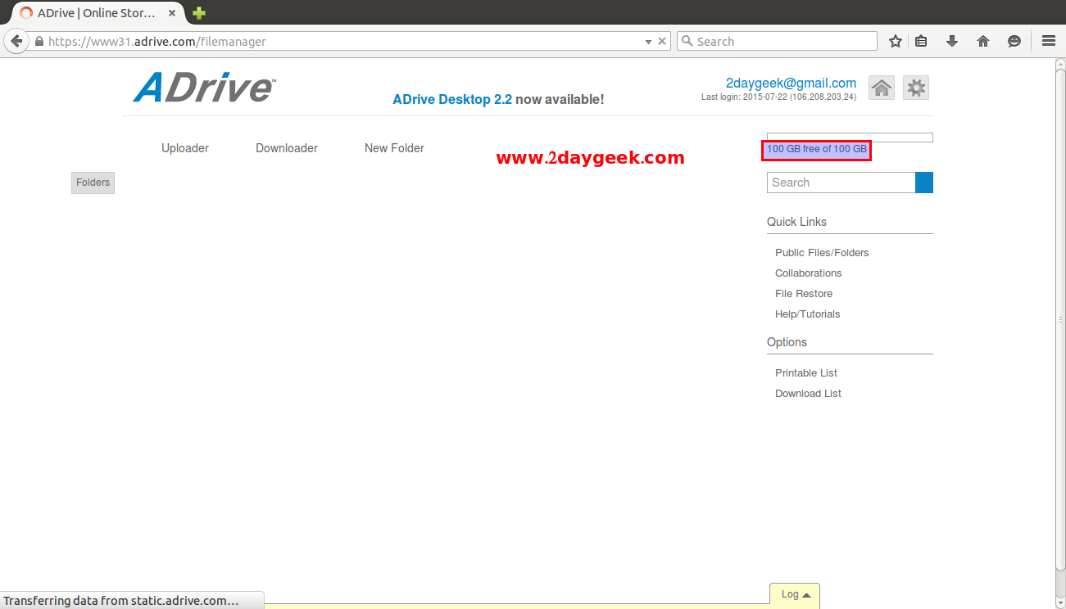The image size is (1066, 609).
Task: Reload page using the address bar X button
Action: [663, 41]
